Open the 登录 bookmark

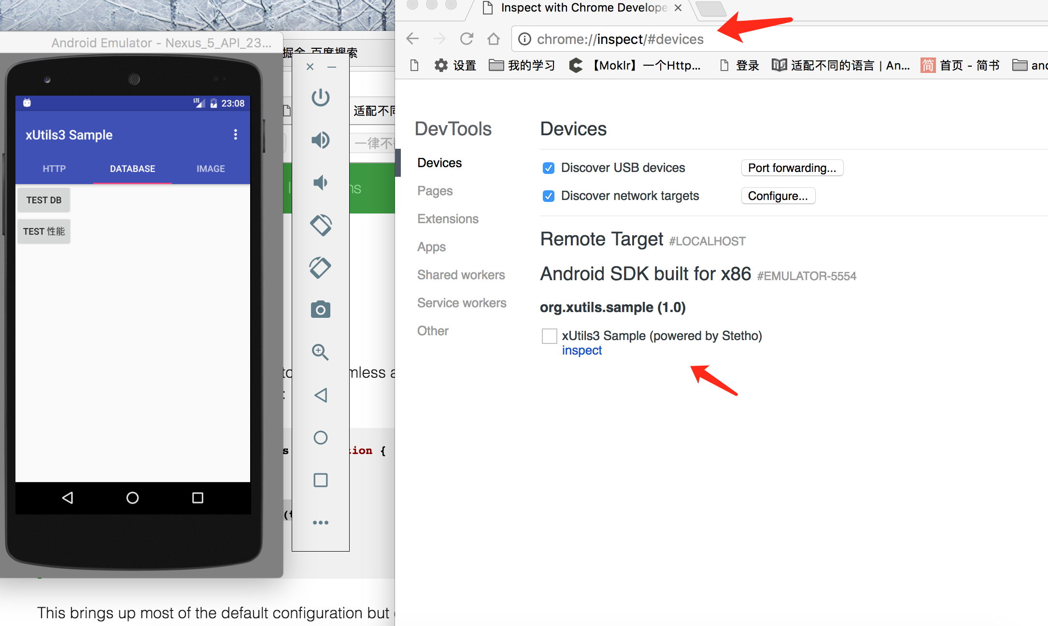[x=740, y=65]
